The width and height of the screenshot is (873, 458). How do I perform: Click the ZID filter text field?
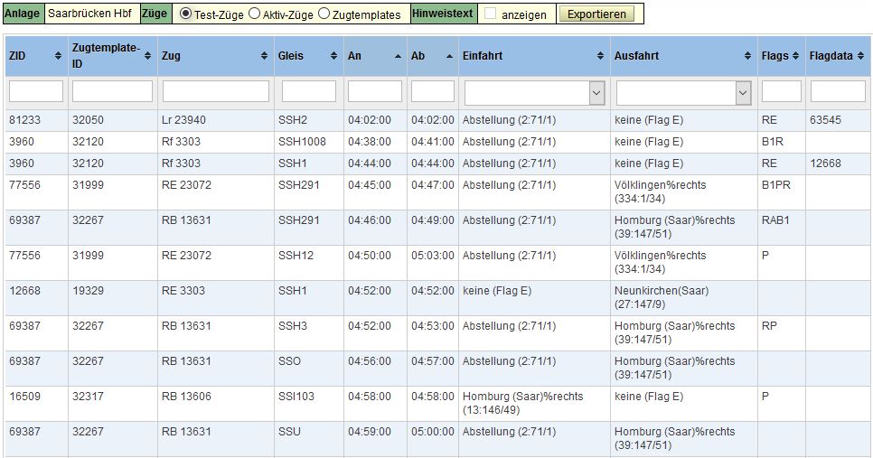click(x=36, y=92)
